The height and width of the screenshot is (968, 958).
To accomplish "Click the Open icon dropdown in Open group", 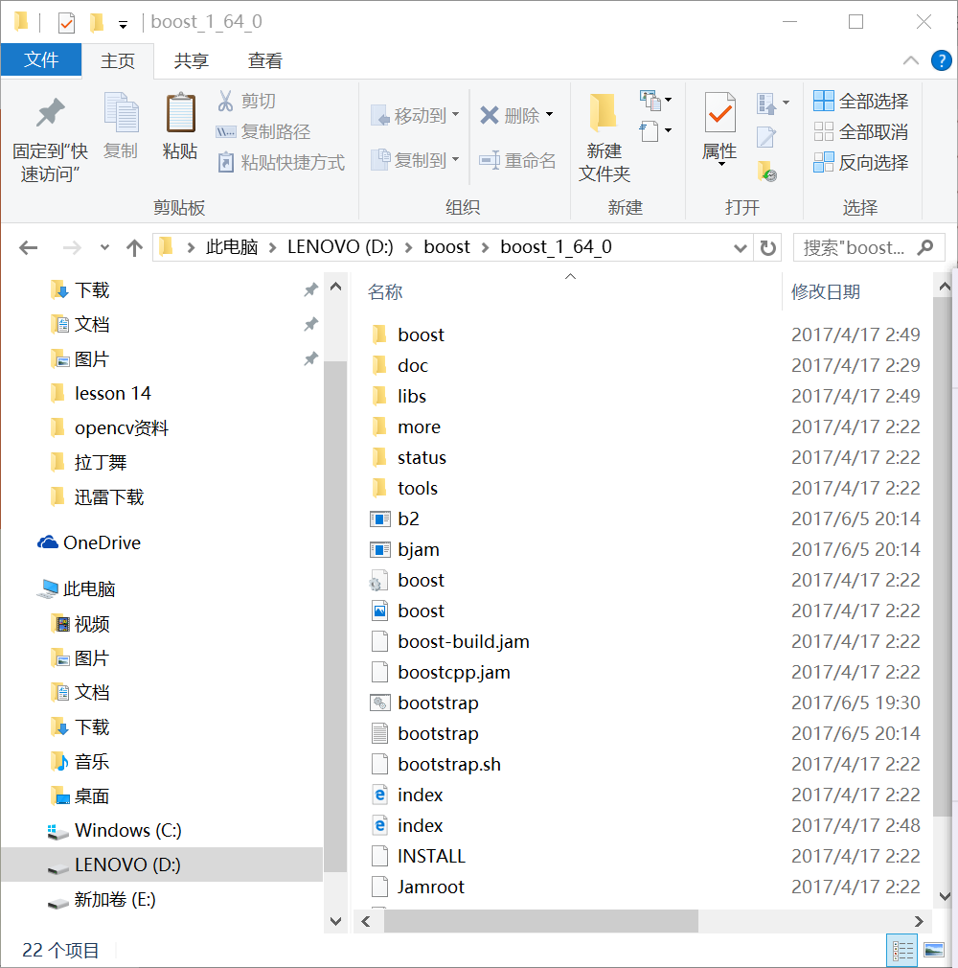I will [772, 104].
